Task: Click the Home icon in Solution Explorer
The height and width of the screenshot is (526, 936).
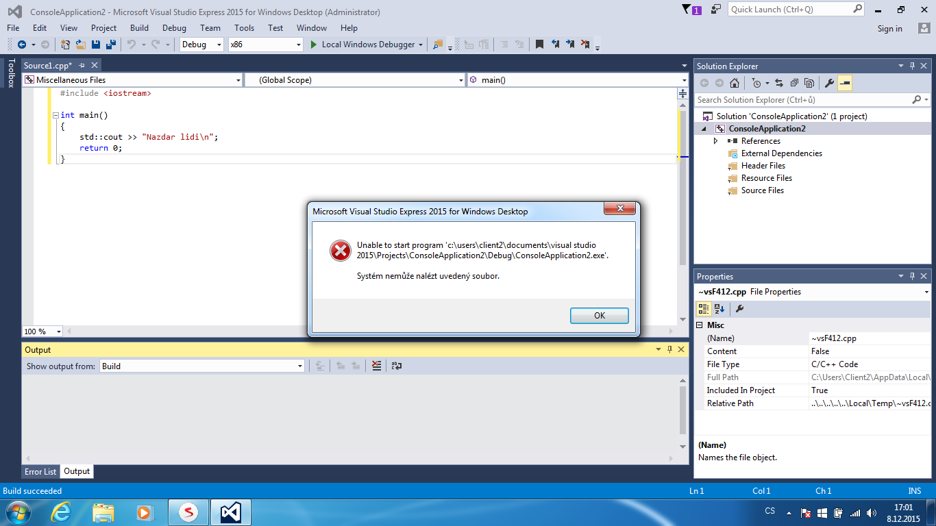Action: [735, 83]
